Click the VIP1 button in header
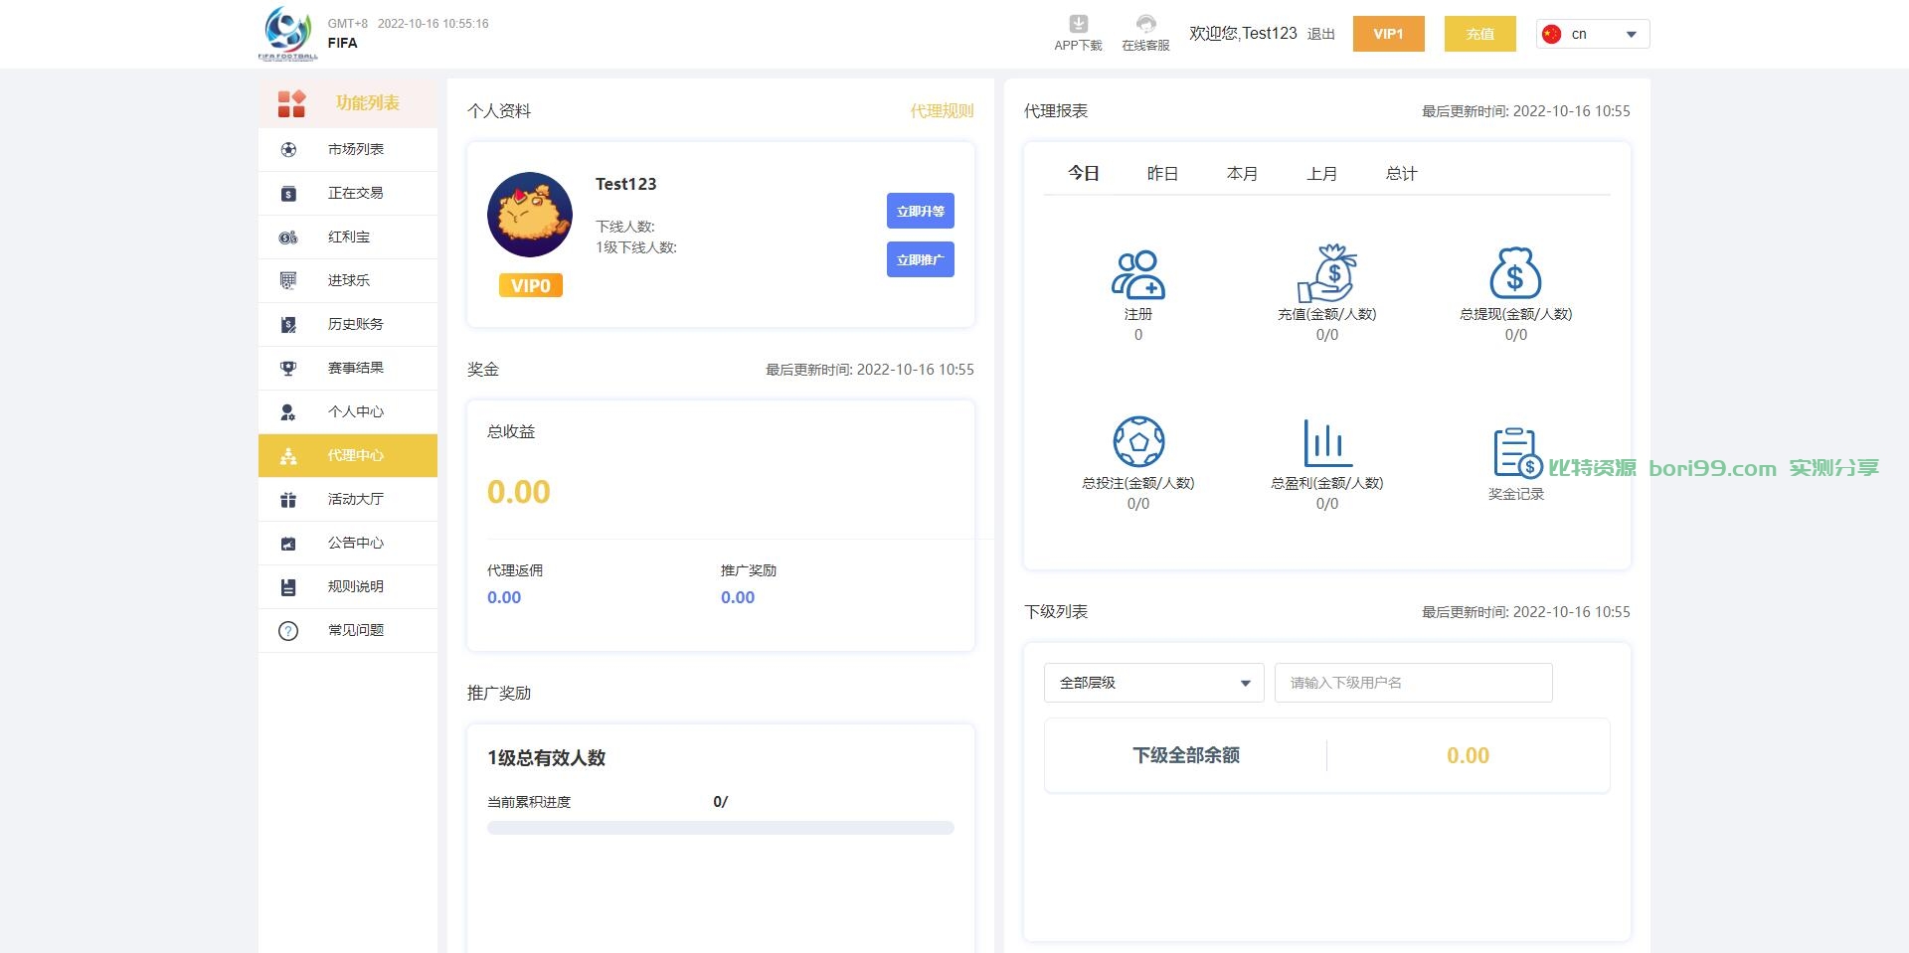 [1388, 34]
